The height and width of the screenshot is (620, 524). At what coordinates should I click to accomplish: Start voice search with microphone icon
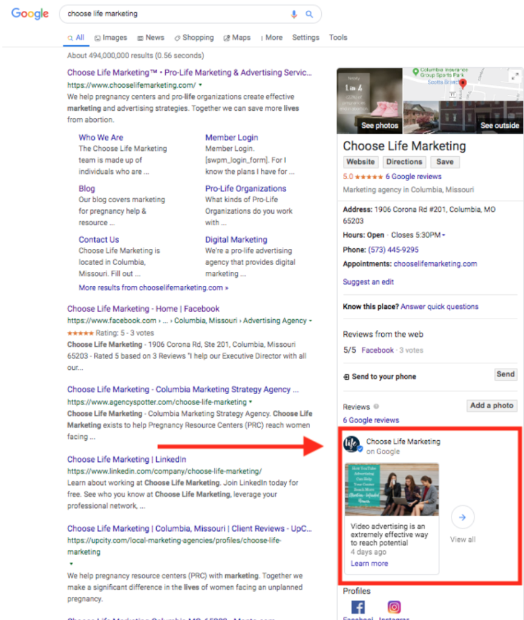click(293, 15)
